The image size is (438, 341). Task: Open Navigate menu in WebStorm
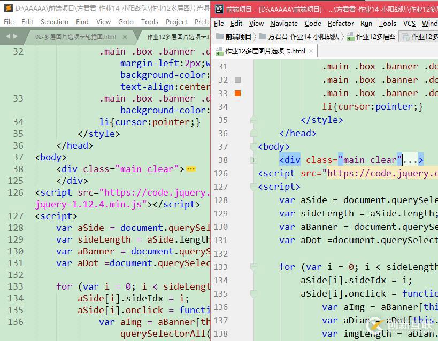click(284, 24)
